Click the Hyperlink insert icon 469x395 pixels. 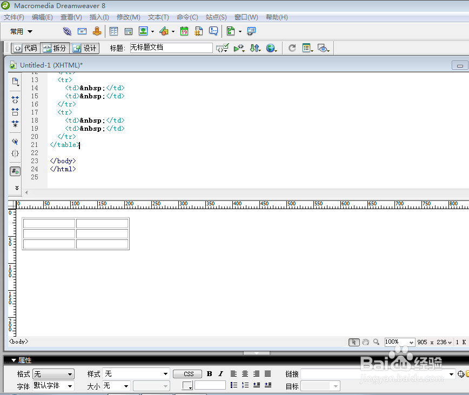click(x=68, y=31)
